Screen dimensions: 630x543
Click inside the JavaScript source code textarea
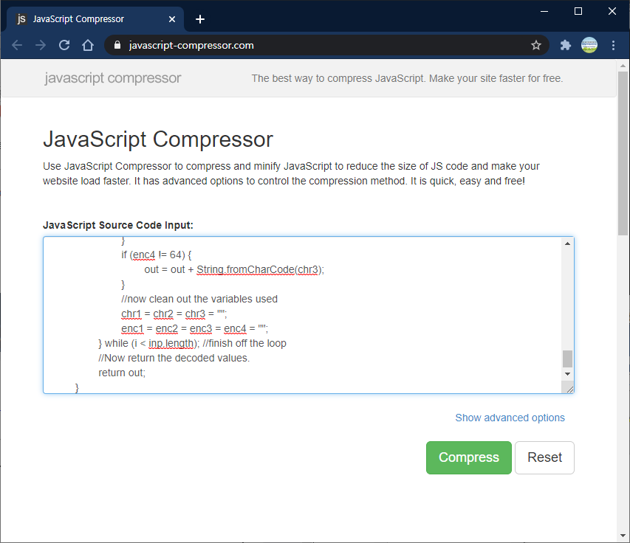tap(302, 315)
